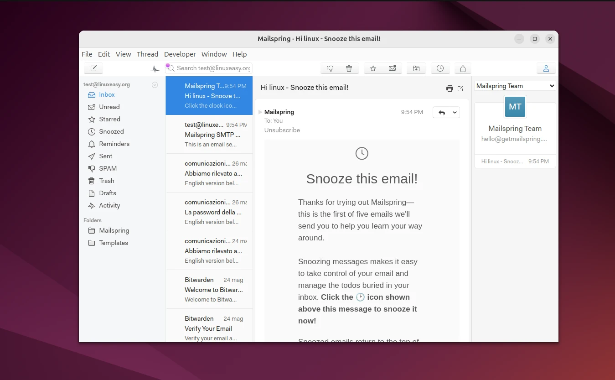Snooze the email with the clock icon
Screen dimensions: 615x380
point(440,68)
